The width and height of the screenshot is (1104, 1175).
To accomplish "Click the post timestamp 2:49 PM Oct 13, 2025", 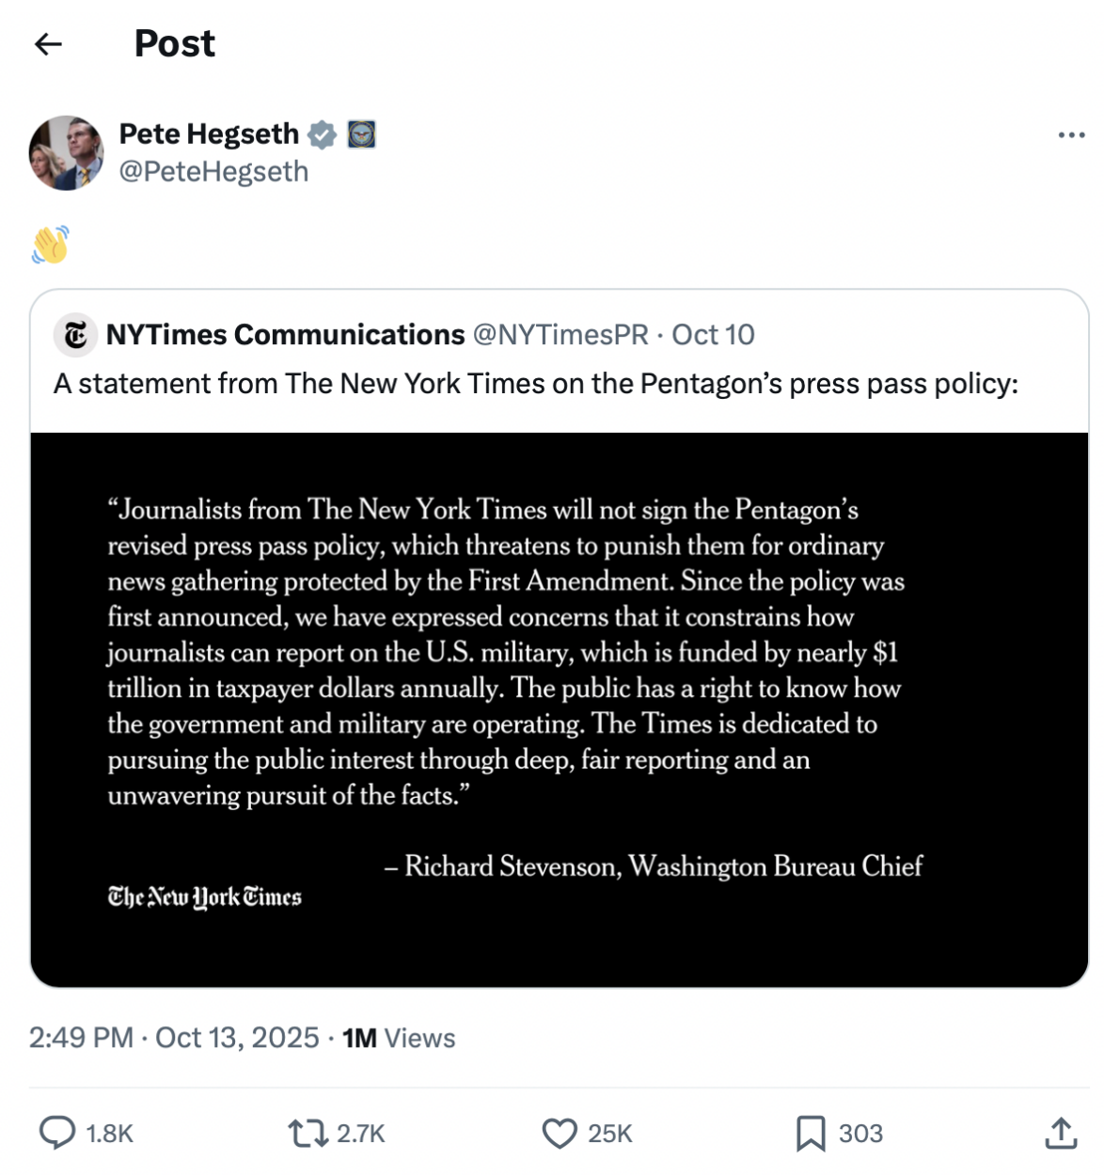I will [174, 1038].
